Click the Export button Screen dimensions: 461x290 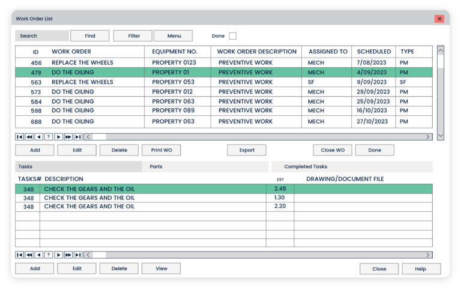click(247, 150)
